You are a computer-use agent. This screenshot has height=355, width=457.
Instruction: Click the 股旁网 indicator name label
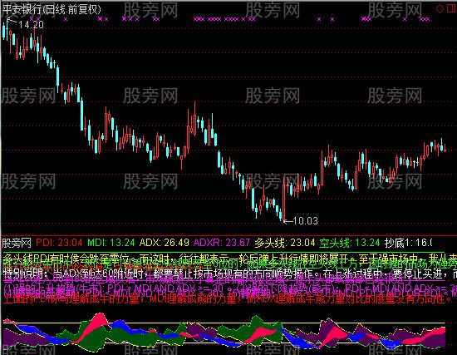(x=17, y=243)
